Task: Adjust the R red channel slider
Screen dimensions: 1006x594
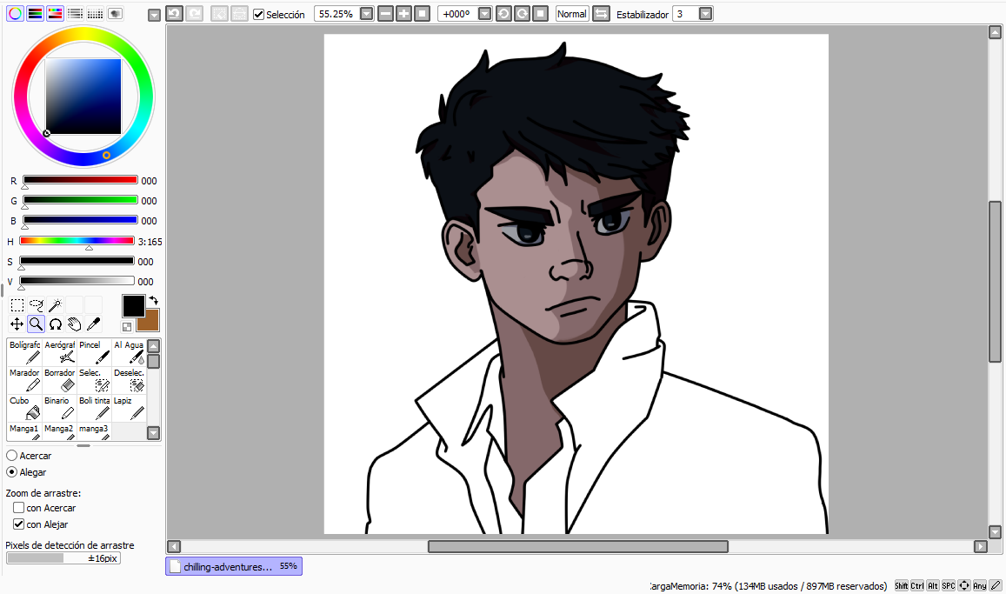Action: tap(80, 180)
